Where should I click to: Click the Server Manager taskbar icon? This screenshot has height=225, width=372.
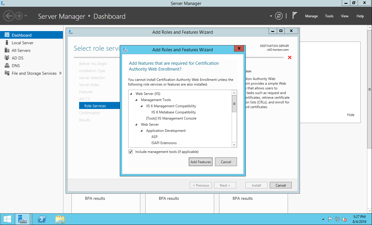tap(22, 219)
